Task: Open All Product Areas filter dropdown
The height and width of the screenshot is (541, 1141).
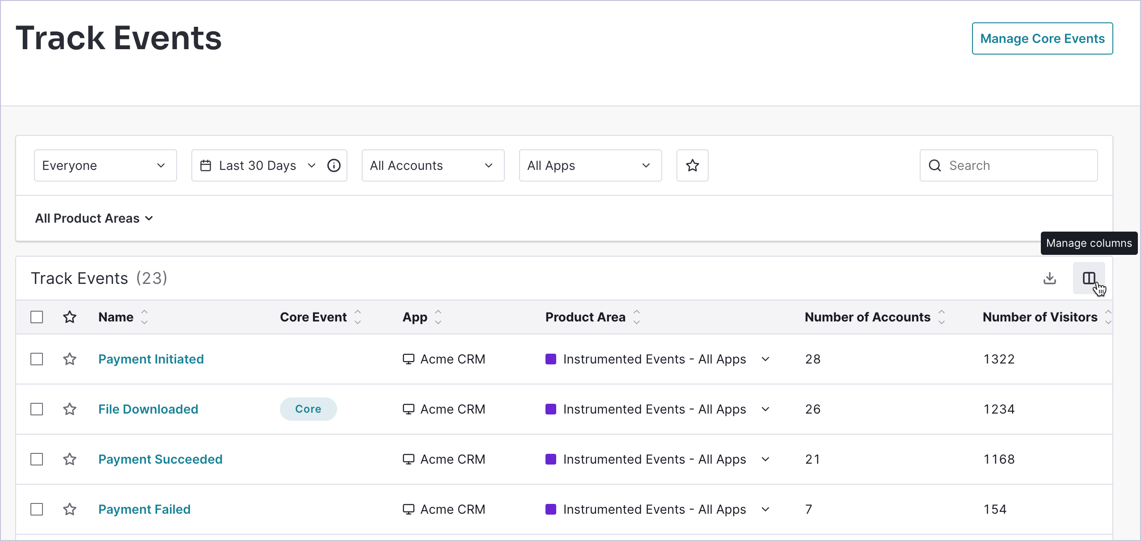Action: [x=94, y=218]
